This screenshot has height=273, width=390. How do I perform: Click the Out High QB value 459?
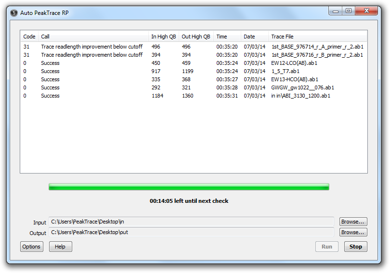point(186,63)
